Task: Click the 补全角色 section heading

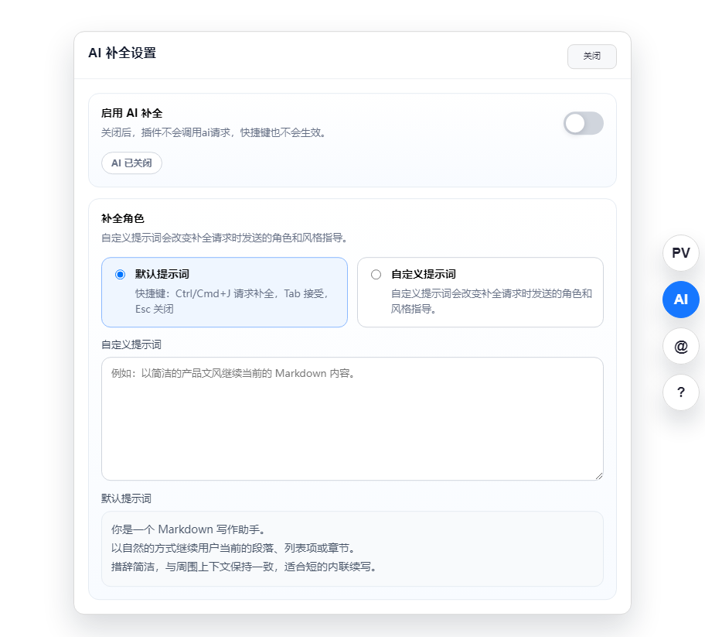Action: point(122,218)
